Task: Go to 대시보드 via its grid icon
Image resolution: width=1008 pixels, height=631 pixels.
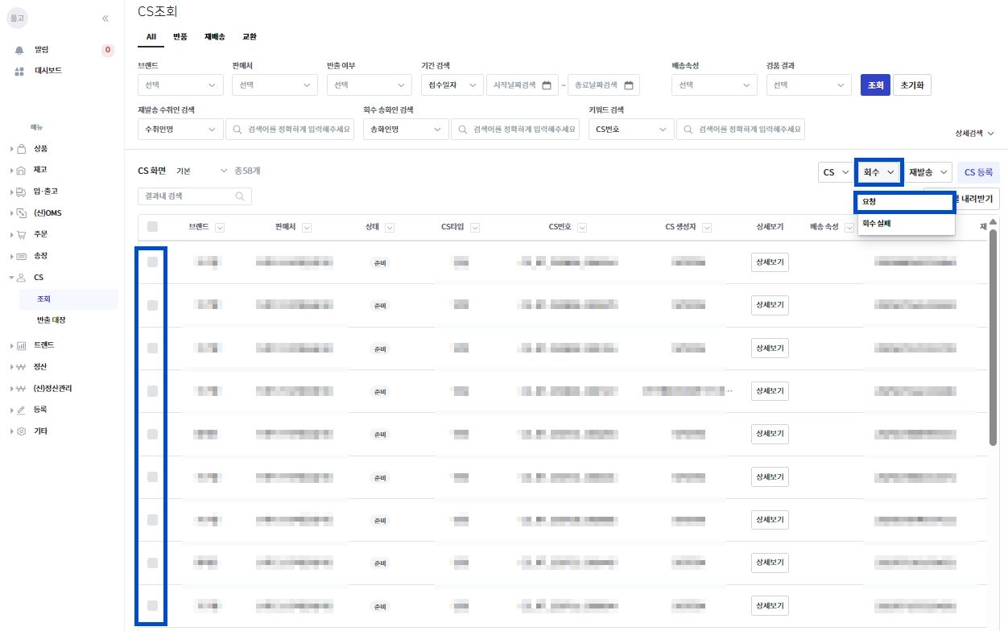Action: (x=19, y=71)
